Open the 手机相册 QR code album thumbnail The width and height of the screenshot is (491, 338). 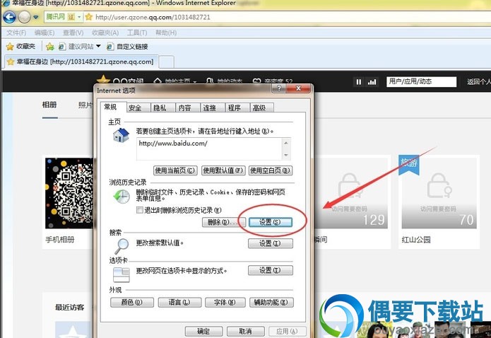click(69, 193)
